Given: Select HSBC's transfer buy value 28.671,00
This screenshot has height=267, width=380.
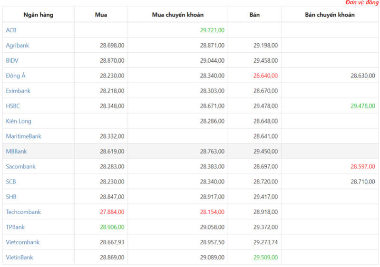Looking at the screenshot, I should [x=212, y=106].
